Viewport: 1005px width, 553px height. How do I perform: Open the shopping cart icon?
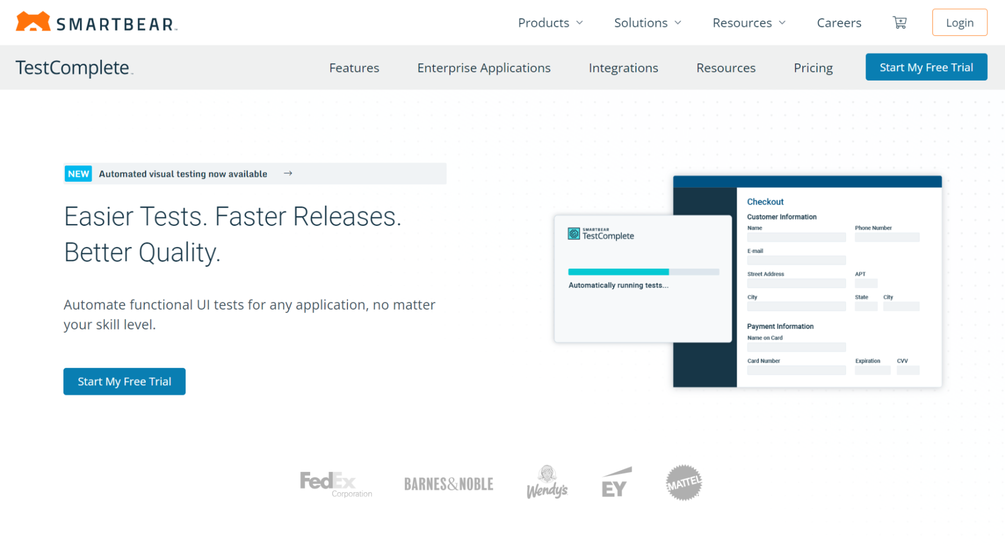pyautogui.click(x=899, y=23)
